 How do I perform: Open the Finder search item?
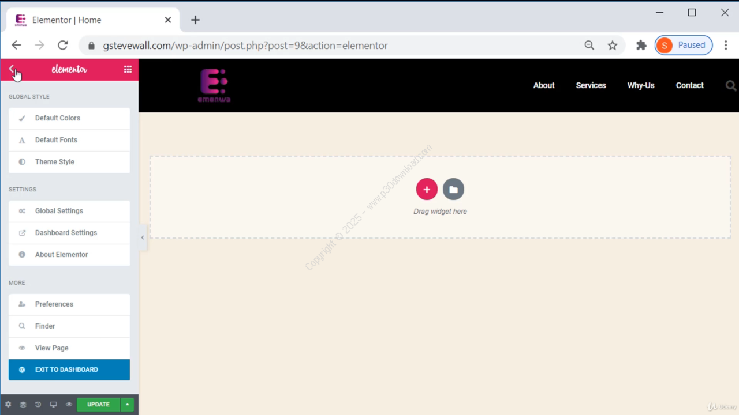tap(69, 326)
